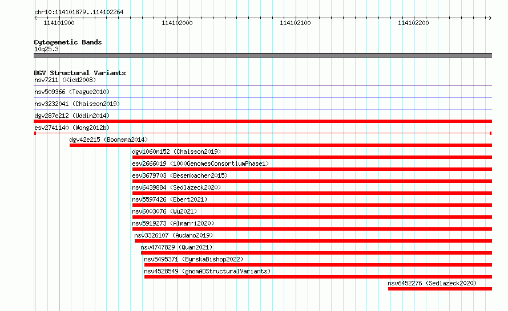
Task: Select dgv1060n152 (Chaisson2019) label
Action: (x=176, y=152)
